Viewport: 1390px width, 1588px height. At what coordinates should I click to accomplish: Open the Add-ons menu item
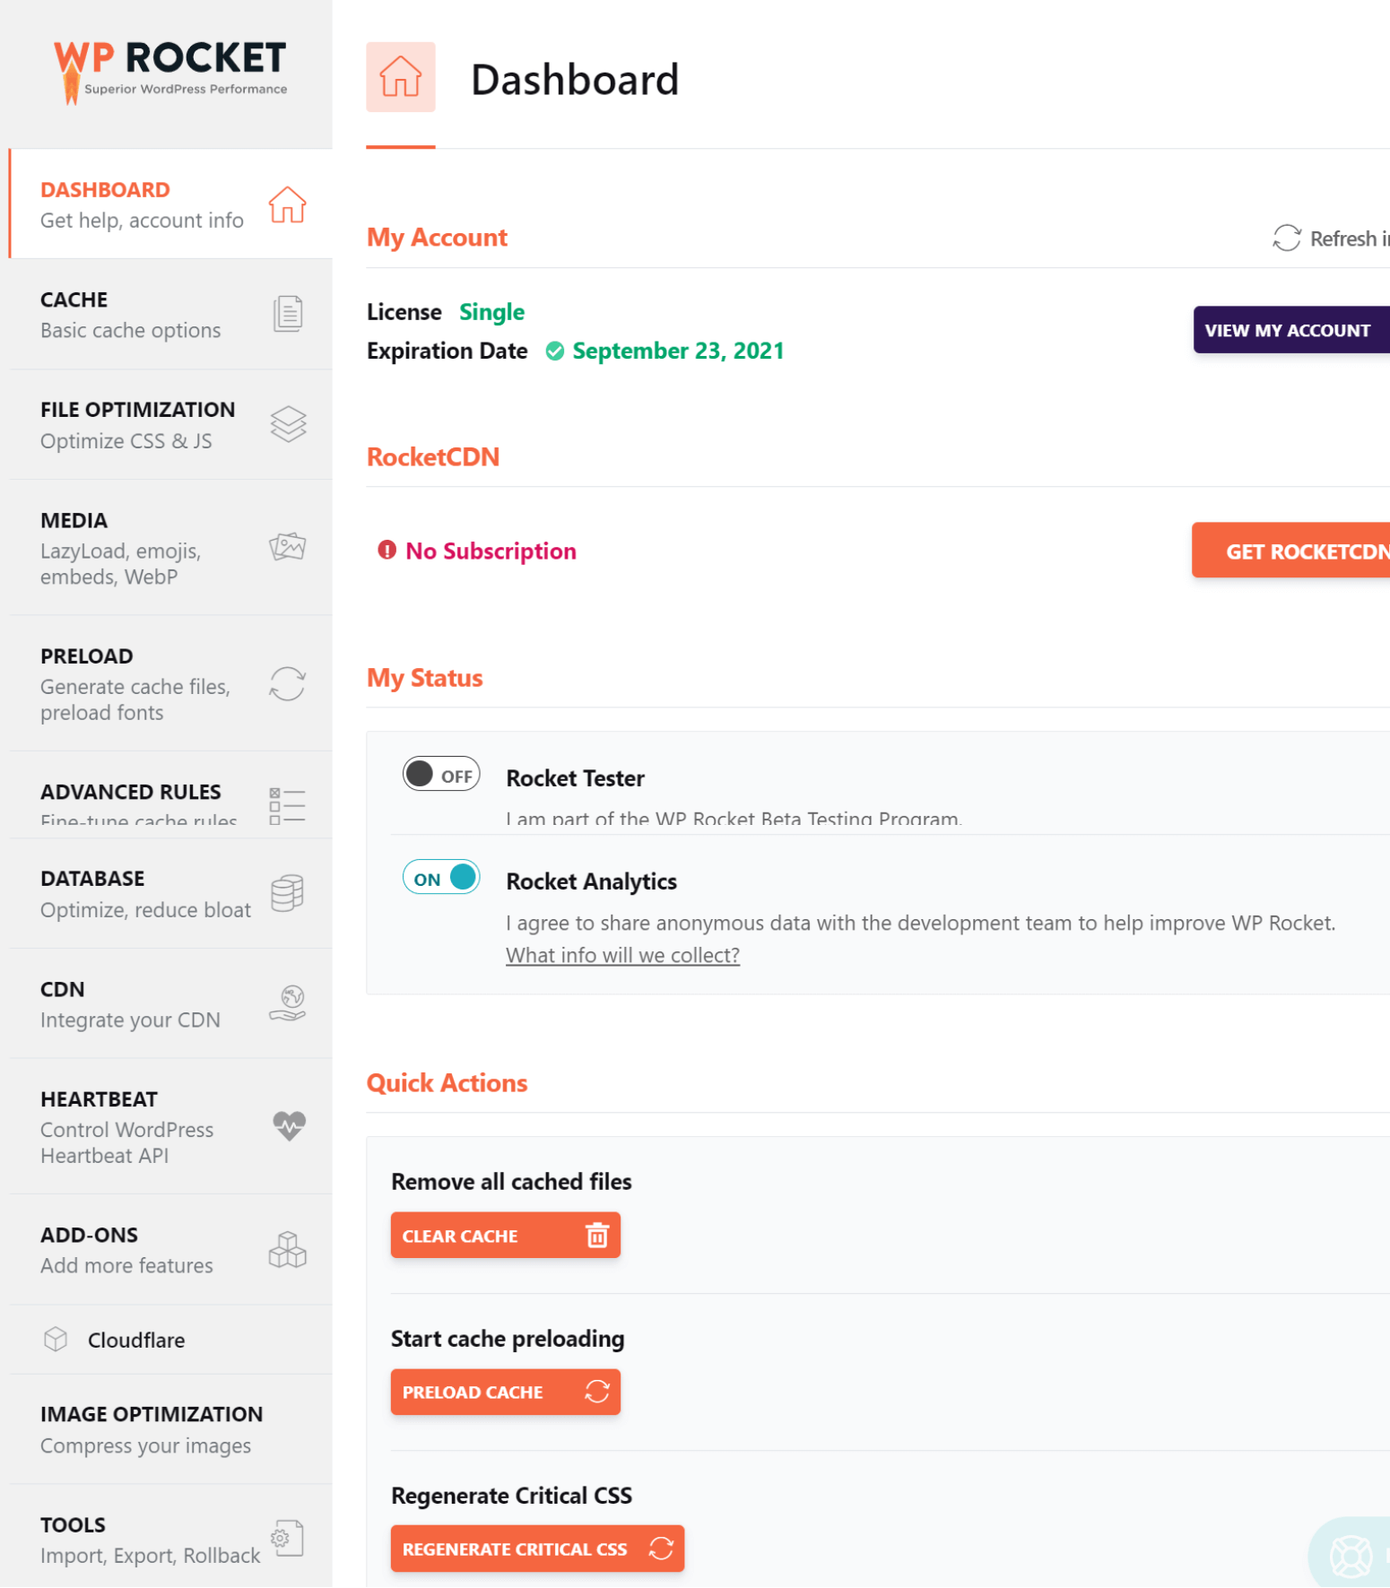tap(170, 1249)
